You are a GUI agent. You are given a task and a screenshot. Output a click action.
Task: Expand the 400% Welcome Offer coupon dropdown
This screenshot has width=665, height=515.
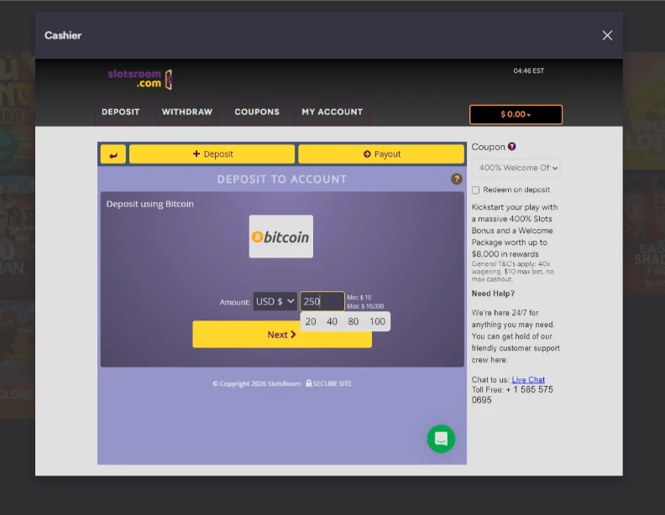[x=516, y=168]
